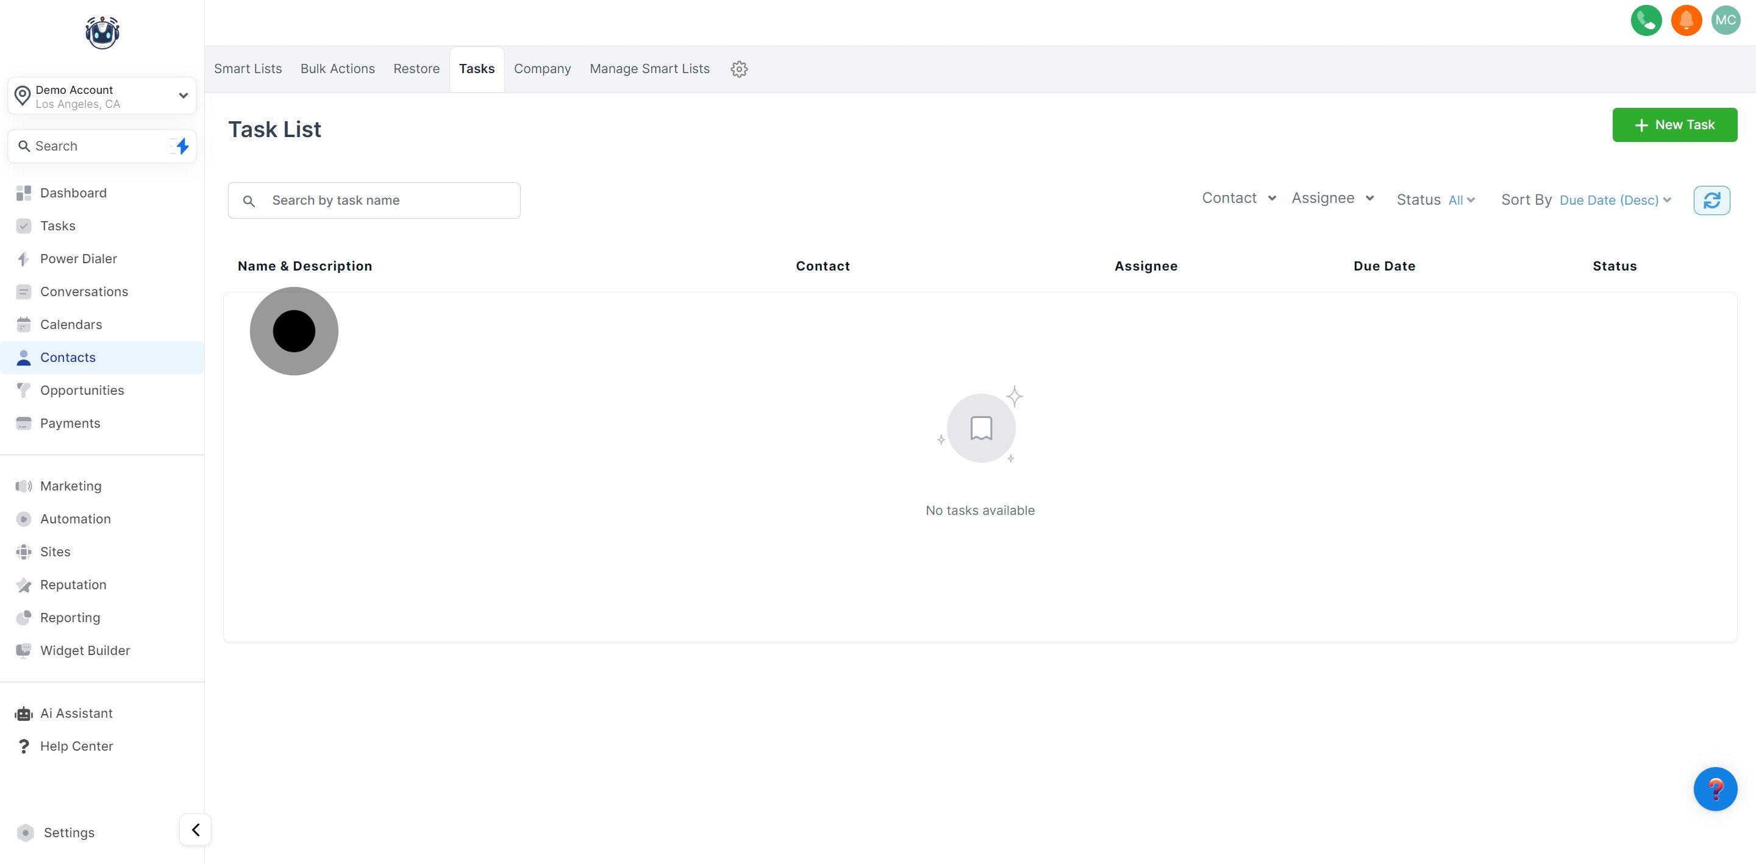Open Ai Assistant from the sidebar
This screenshot has height=864, width=1756.
click(x=76, y=714)
